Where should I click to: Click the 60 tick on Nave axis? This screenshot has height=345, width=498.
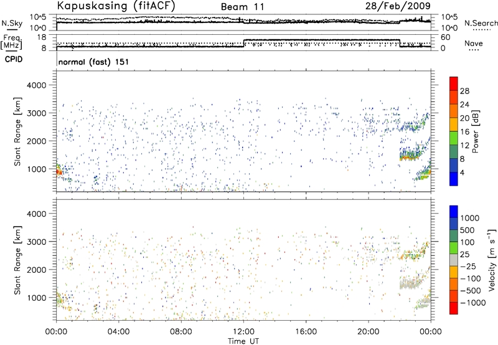[x=445, y=37]
